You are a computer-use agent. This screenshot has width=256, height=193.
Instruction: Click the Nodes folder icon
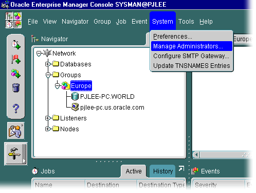(56, 129)
